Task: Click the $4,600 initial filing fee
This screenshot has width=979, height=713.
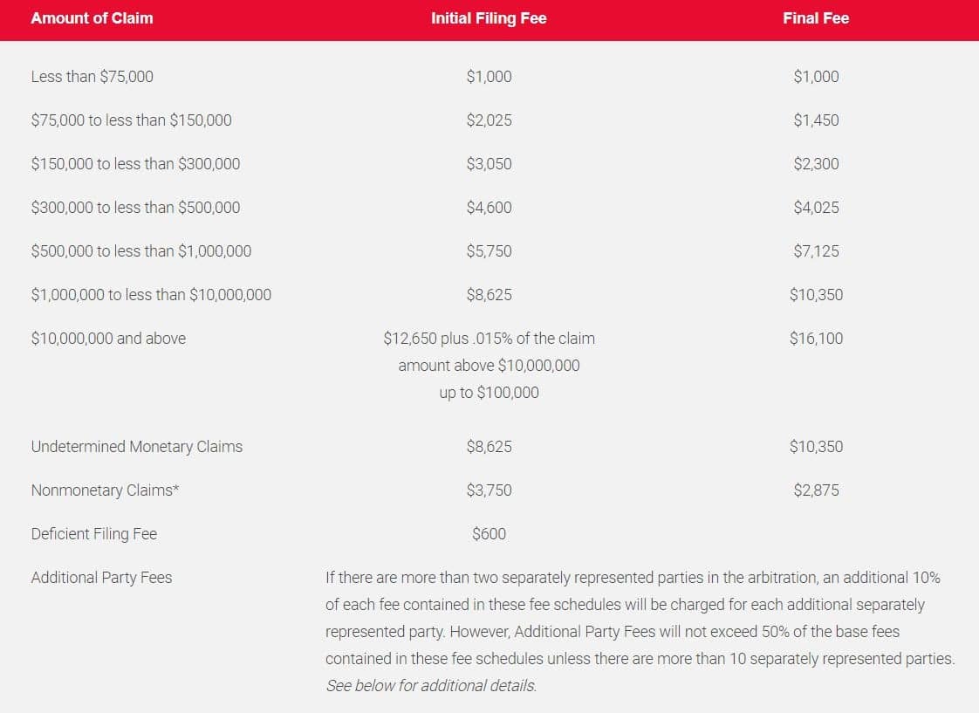Action: (489, 208)
